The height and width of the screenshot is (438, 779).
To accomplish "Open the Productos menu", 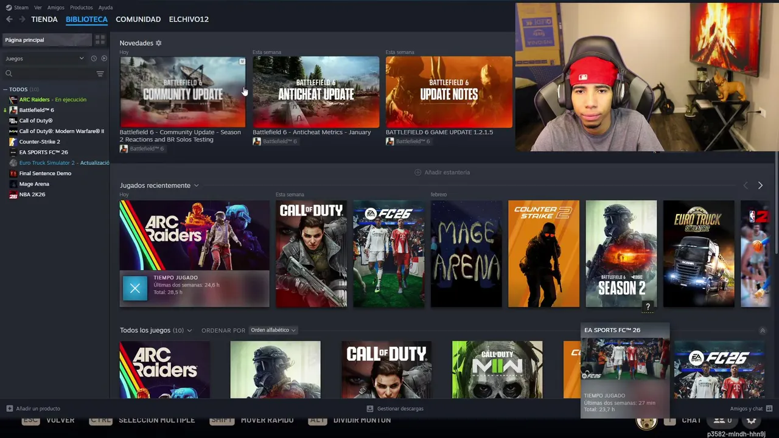I will [82, 7].
